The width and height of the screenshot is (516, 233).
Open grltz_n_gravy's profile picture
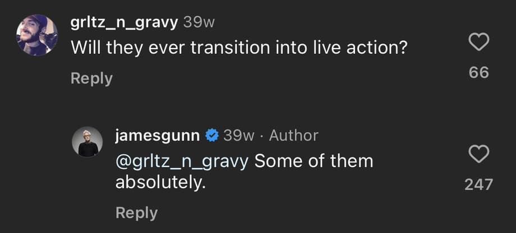coord(37,35)
